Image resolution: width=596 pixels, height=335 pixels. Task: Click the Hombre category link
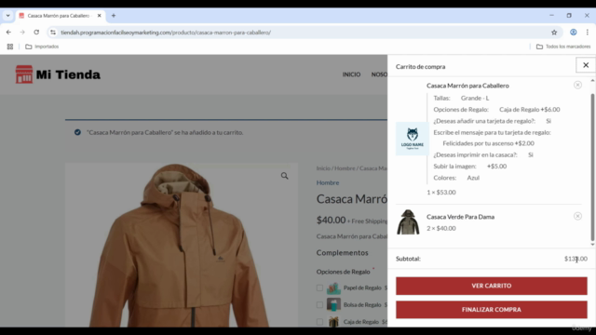tap(328, 182)
